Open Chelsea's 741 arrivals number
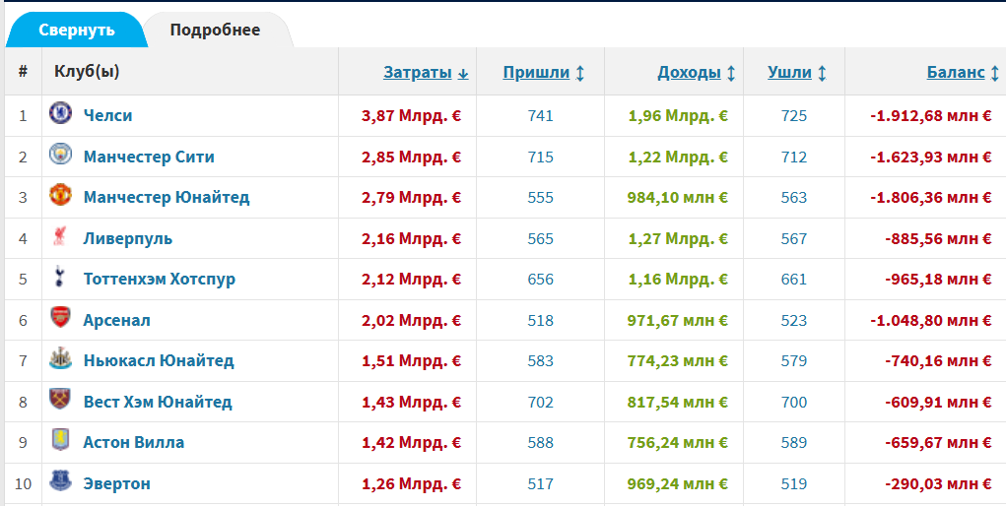Image resolution: width=1006 pixels, height=506 pixels. [x=540, y=115]
